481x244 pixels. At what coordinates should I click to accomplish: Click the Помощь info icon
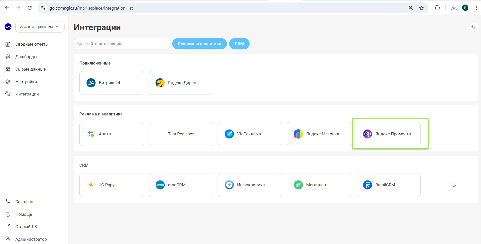(8, 214)
